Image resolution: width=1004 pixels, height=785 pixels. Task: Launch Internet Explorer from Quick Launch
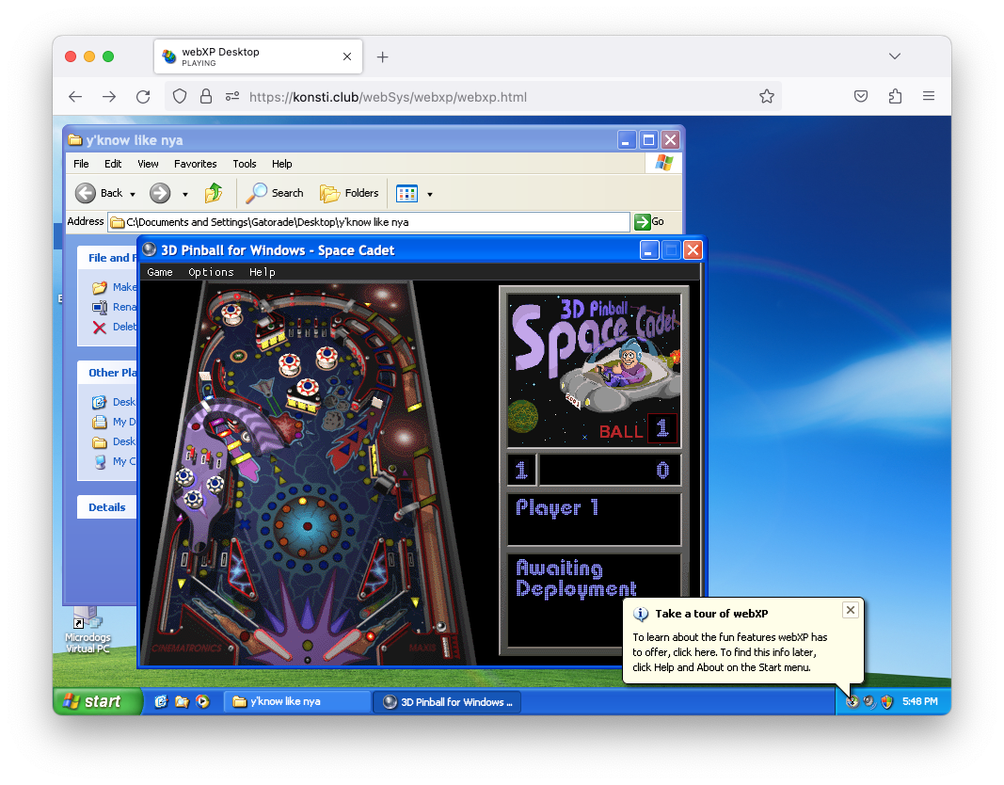[161, 701]
